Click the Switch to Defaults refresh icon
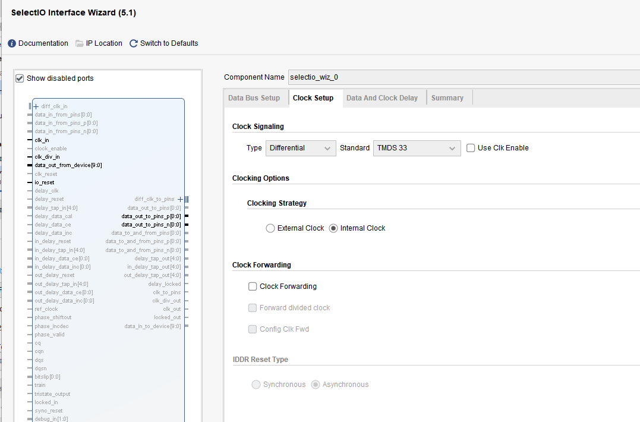The height and width of the screenshot is (422, 640). tap(134, 43)
